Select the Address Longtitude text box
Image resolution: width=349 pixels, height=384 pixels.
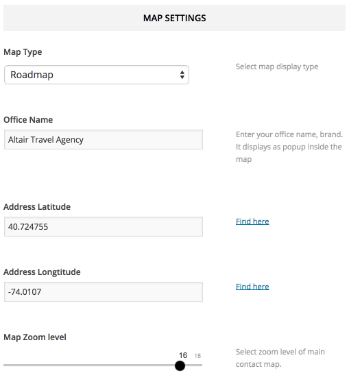[104, 291]
